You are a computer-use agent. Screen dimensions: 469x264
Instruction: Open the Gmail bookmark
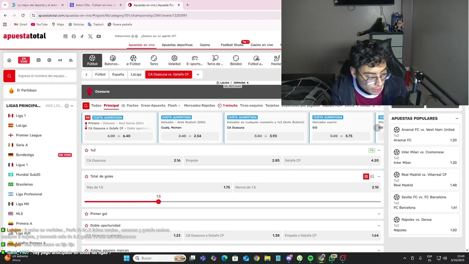click(21, 25)
